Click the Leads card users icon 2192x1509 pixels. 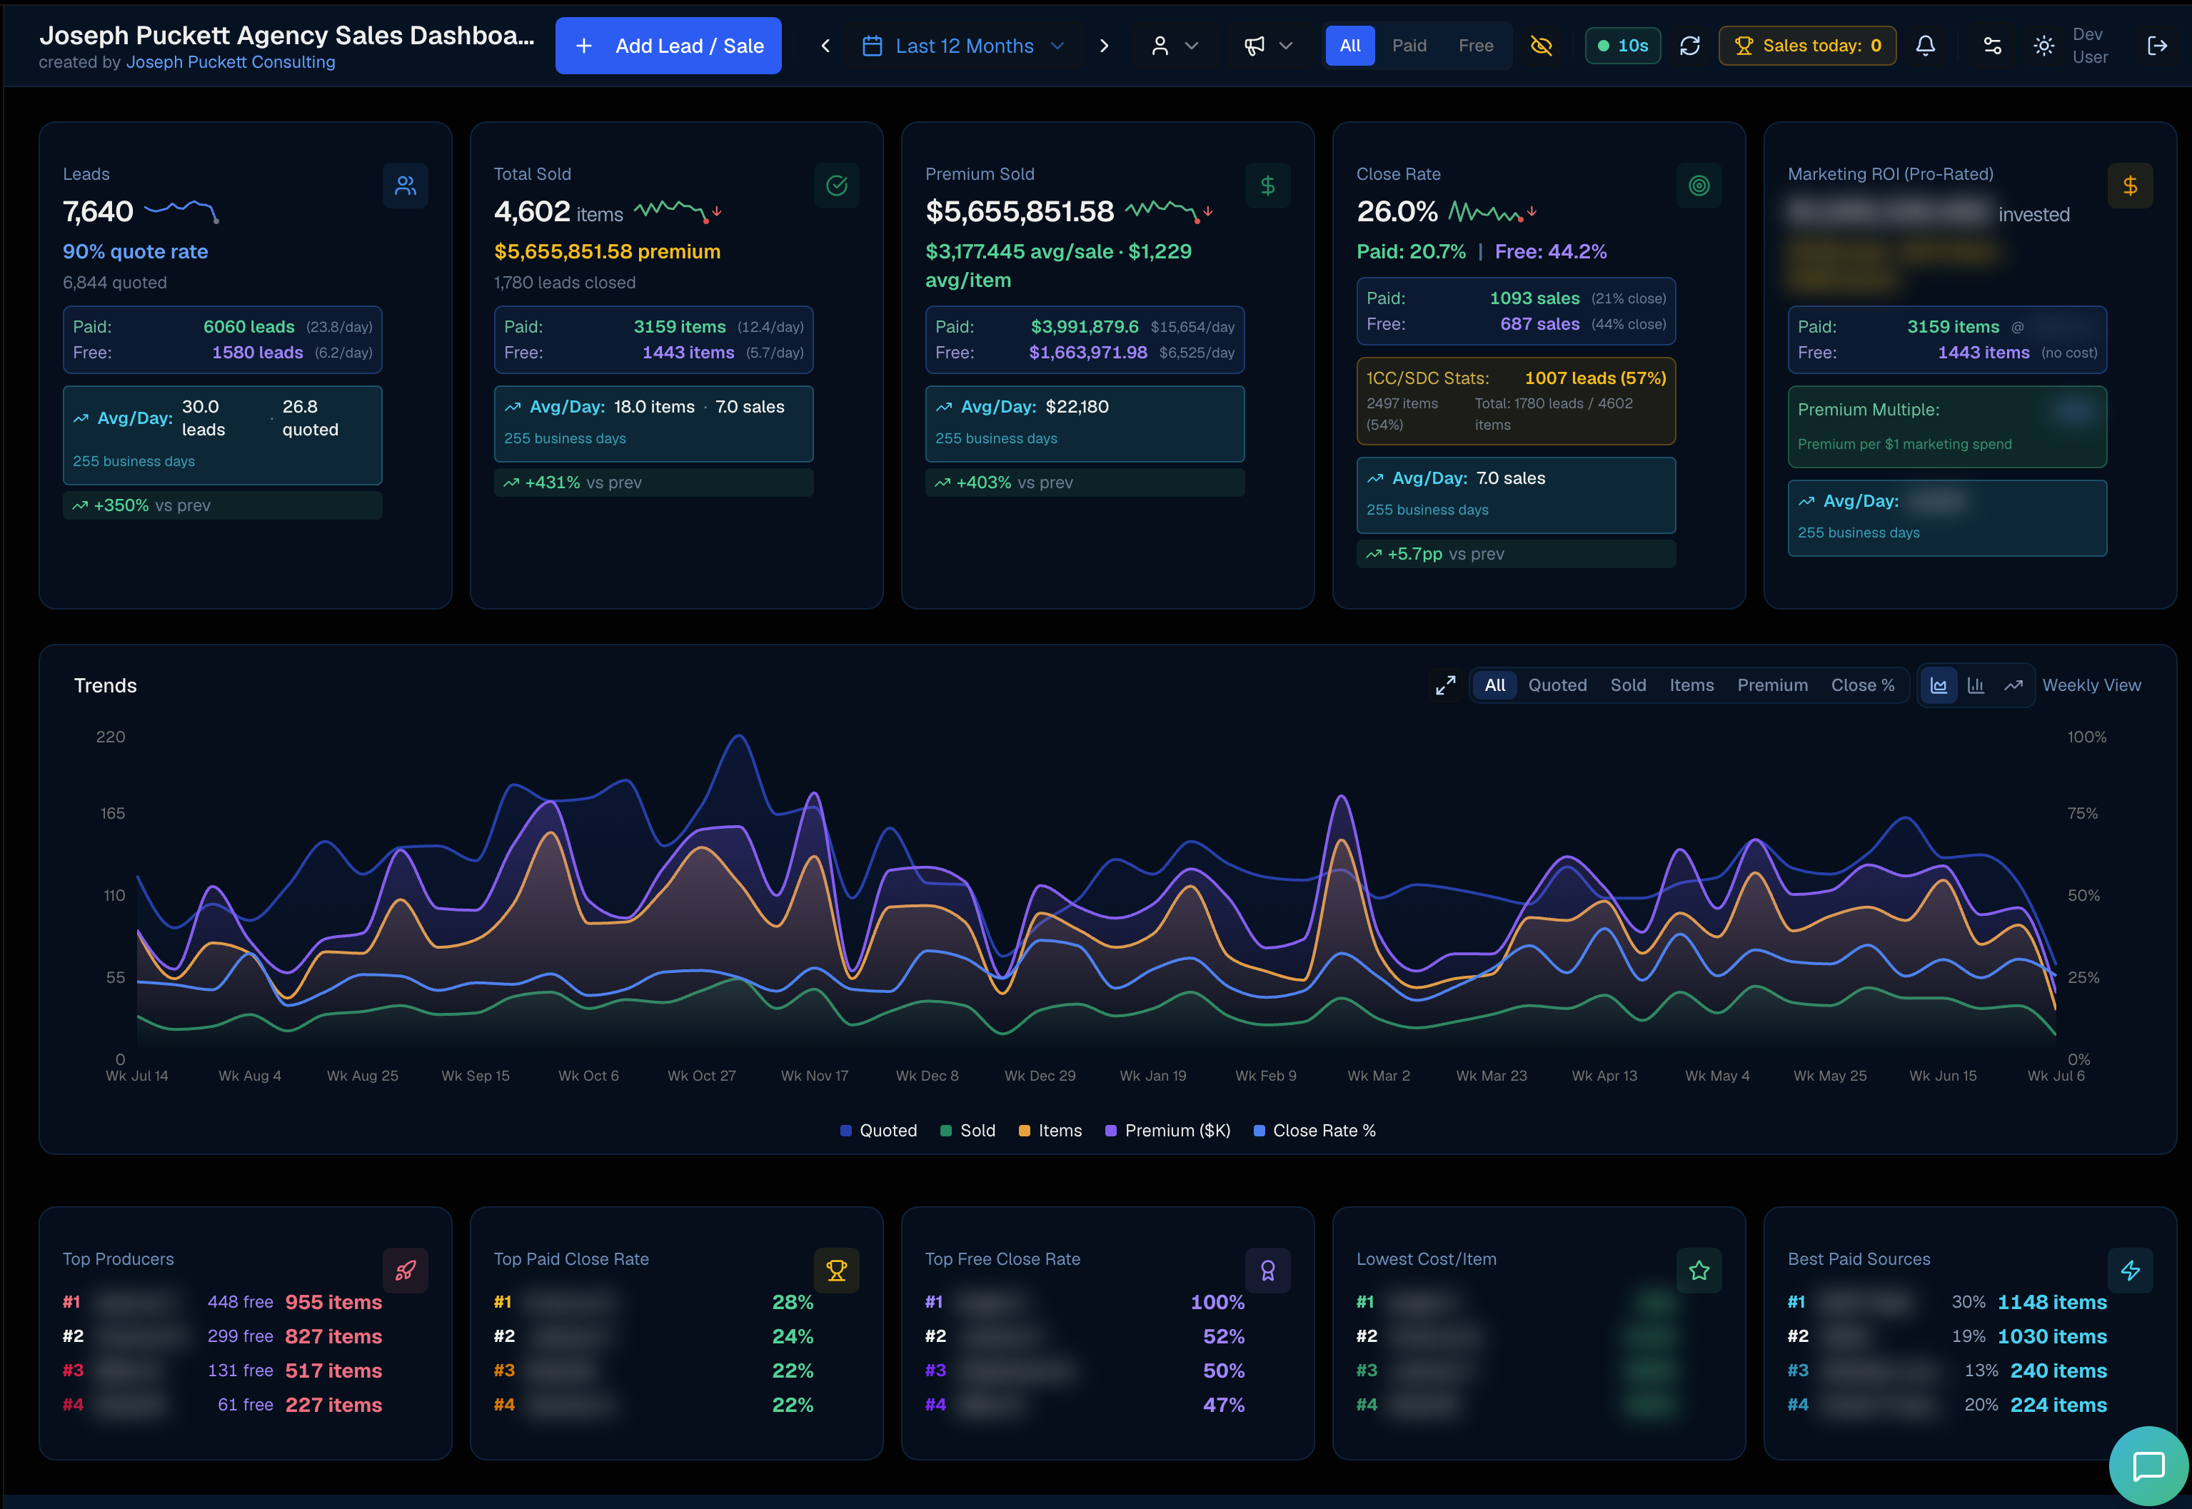(406, 186)
